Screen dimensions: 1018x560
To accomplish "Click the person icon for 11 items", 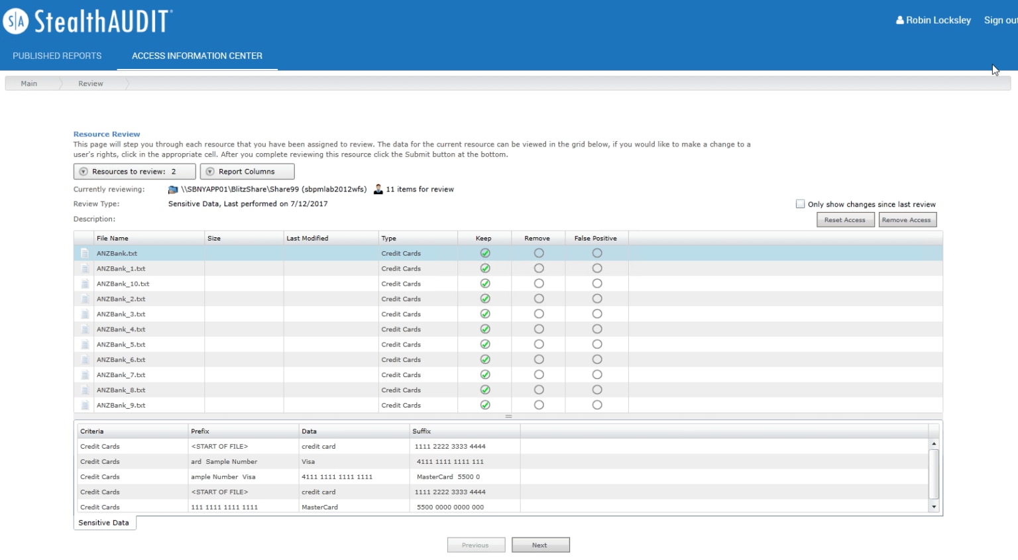I will click(378, 190).
